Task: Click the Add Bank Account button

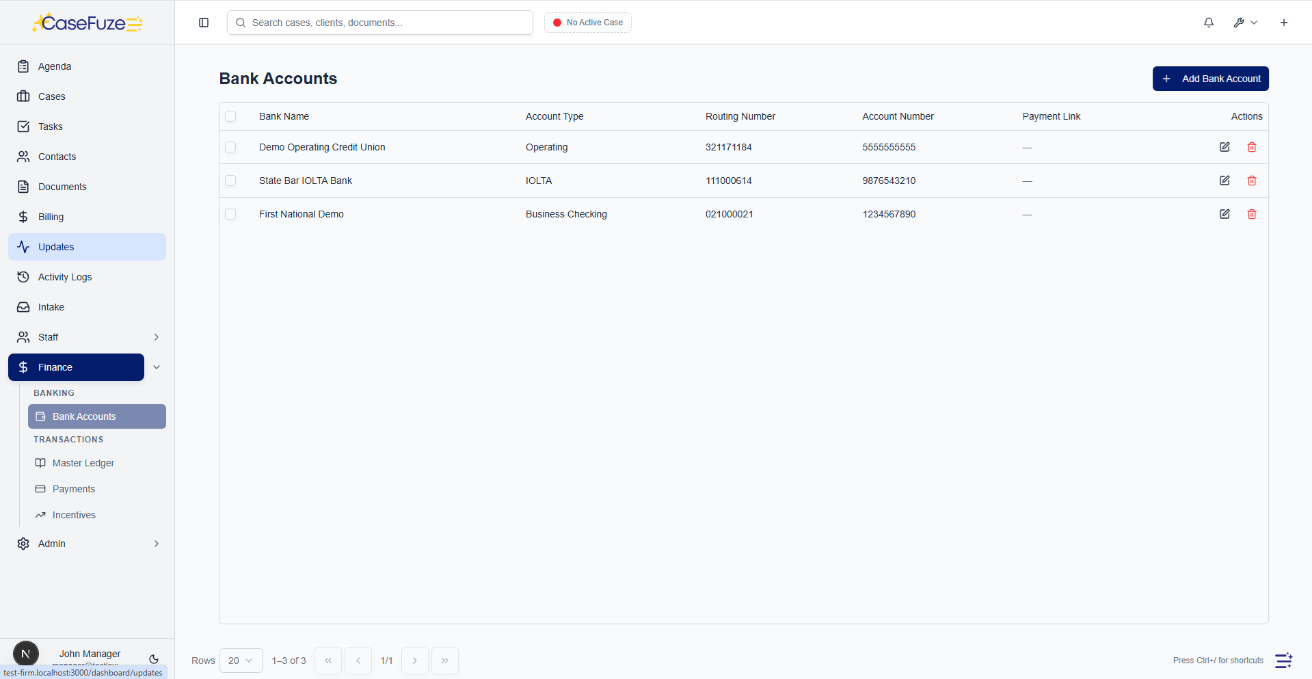Action: point(1210,79)
